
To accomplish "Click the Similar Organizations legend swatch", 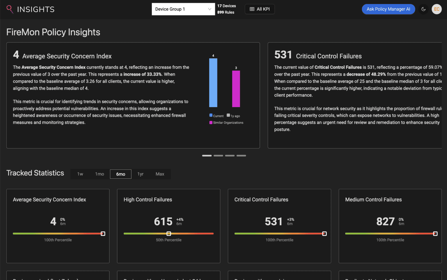I will pos(210,122).
